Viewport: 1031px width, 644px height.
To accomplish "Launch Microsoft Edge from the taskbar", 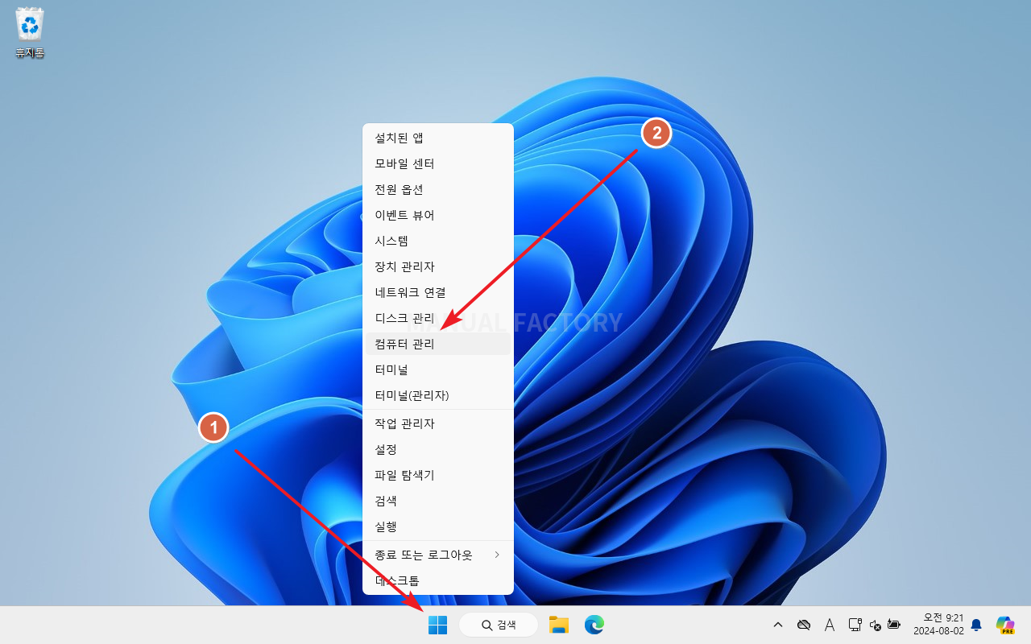I will [594, 625].
